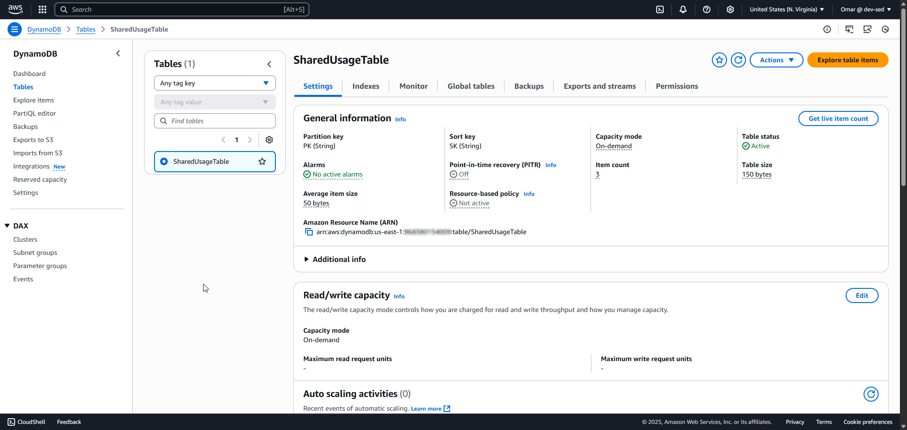907x430 pixels.
Task: Open the AWS home logo
Action: click(x=15, y=9)
